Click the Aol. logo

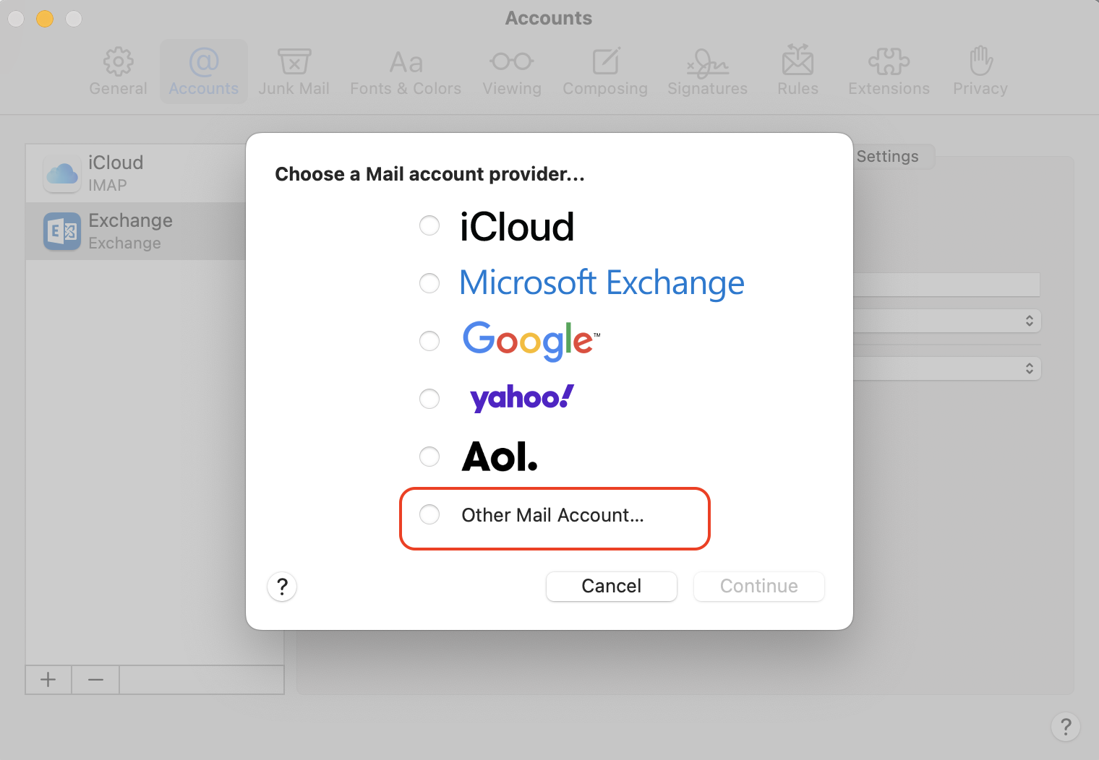(500, 457)
